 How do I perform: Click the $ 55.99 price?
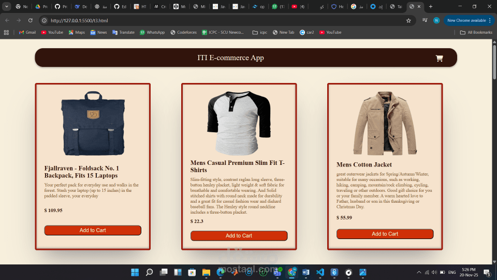point(344,217)
